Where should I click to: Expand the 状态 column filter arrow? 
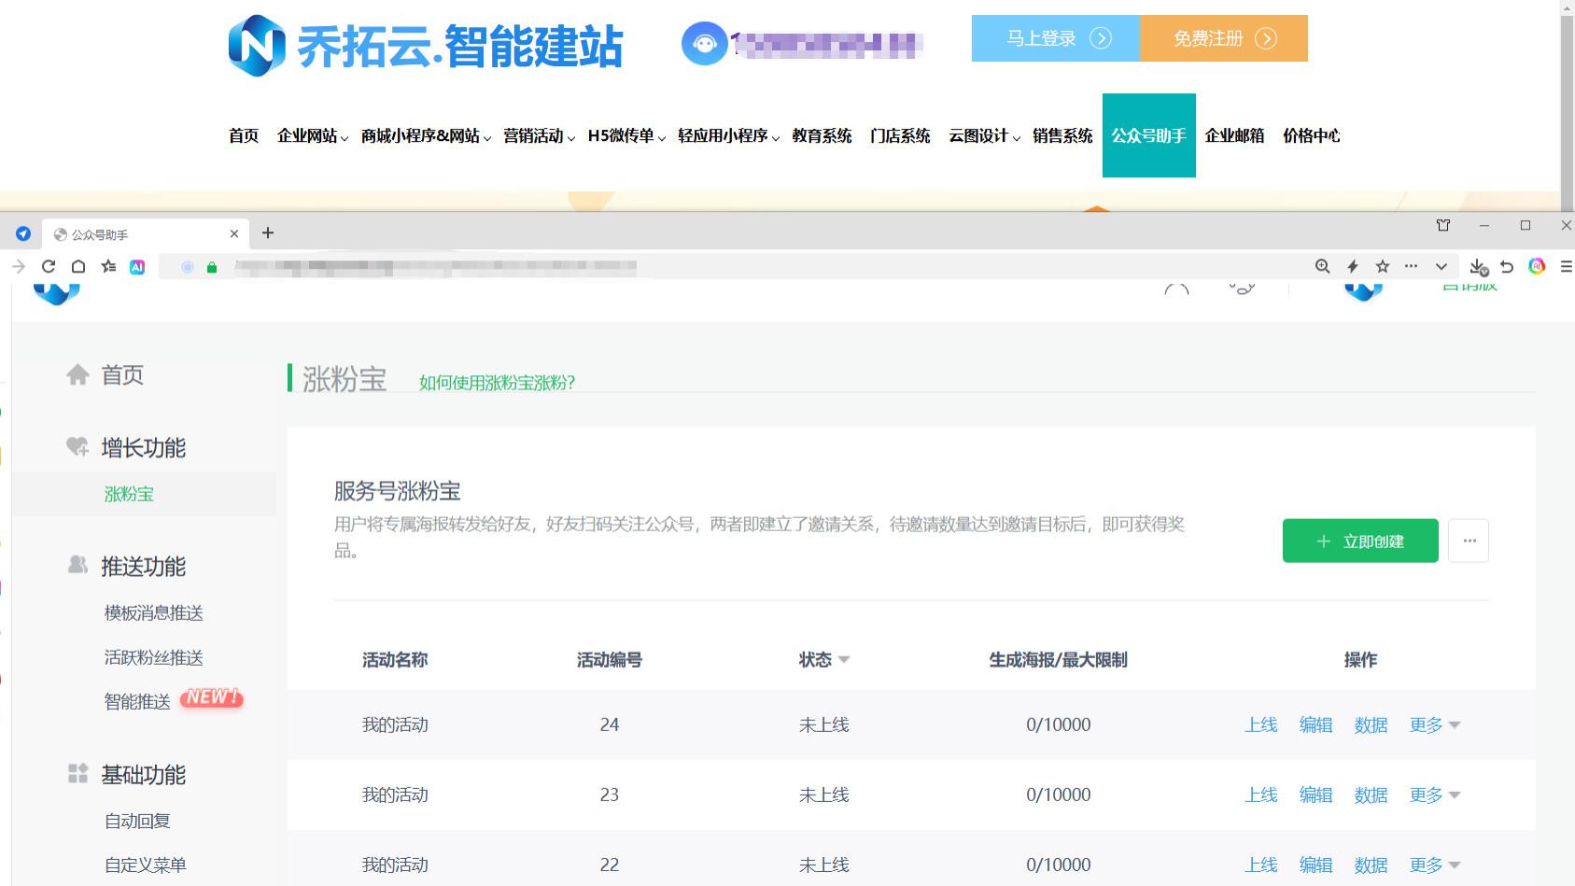[846, 660]
